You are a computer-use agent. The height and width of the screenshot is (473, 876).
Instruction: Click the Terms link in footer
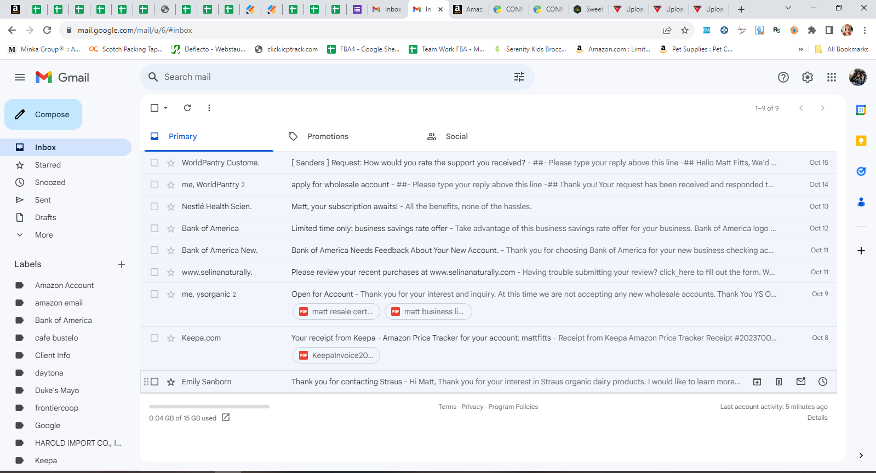[x=447, y=407]
